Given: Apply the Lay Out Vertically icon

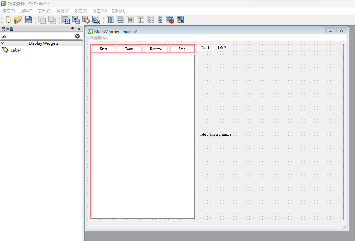Looking at the screenshot, I should 120,20.
